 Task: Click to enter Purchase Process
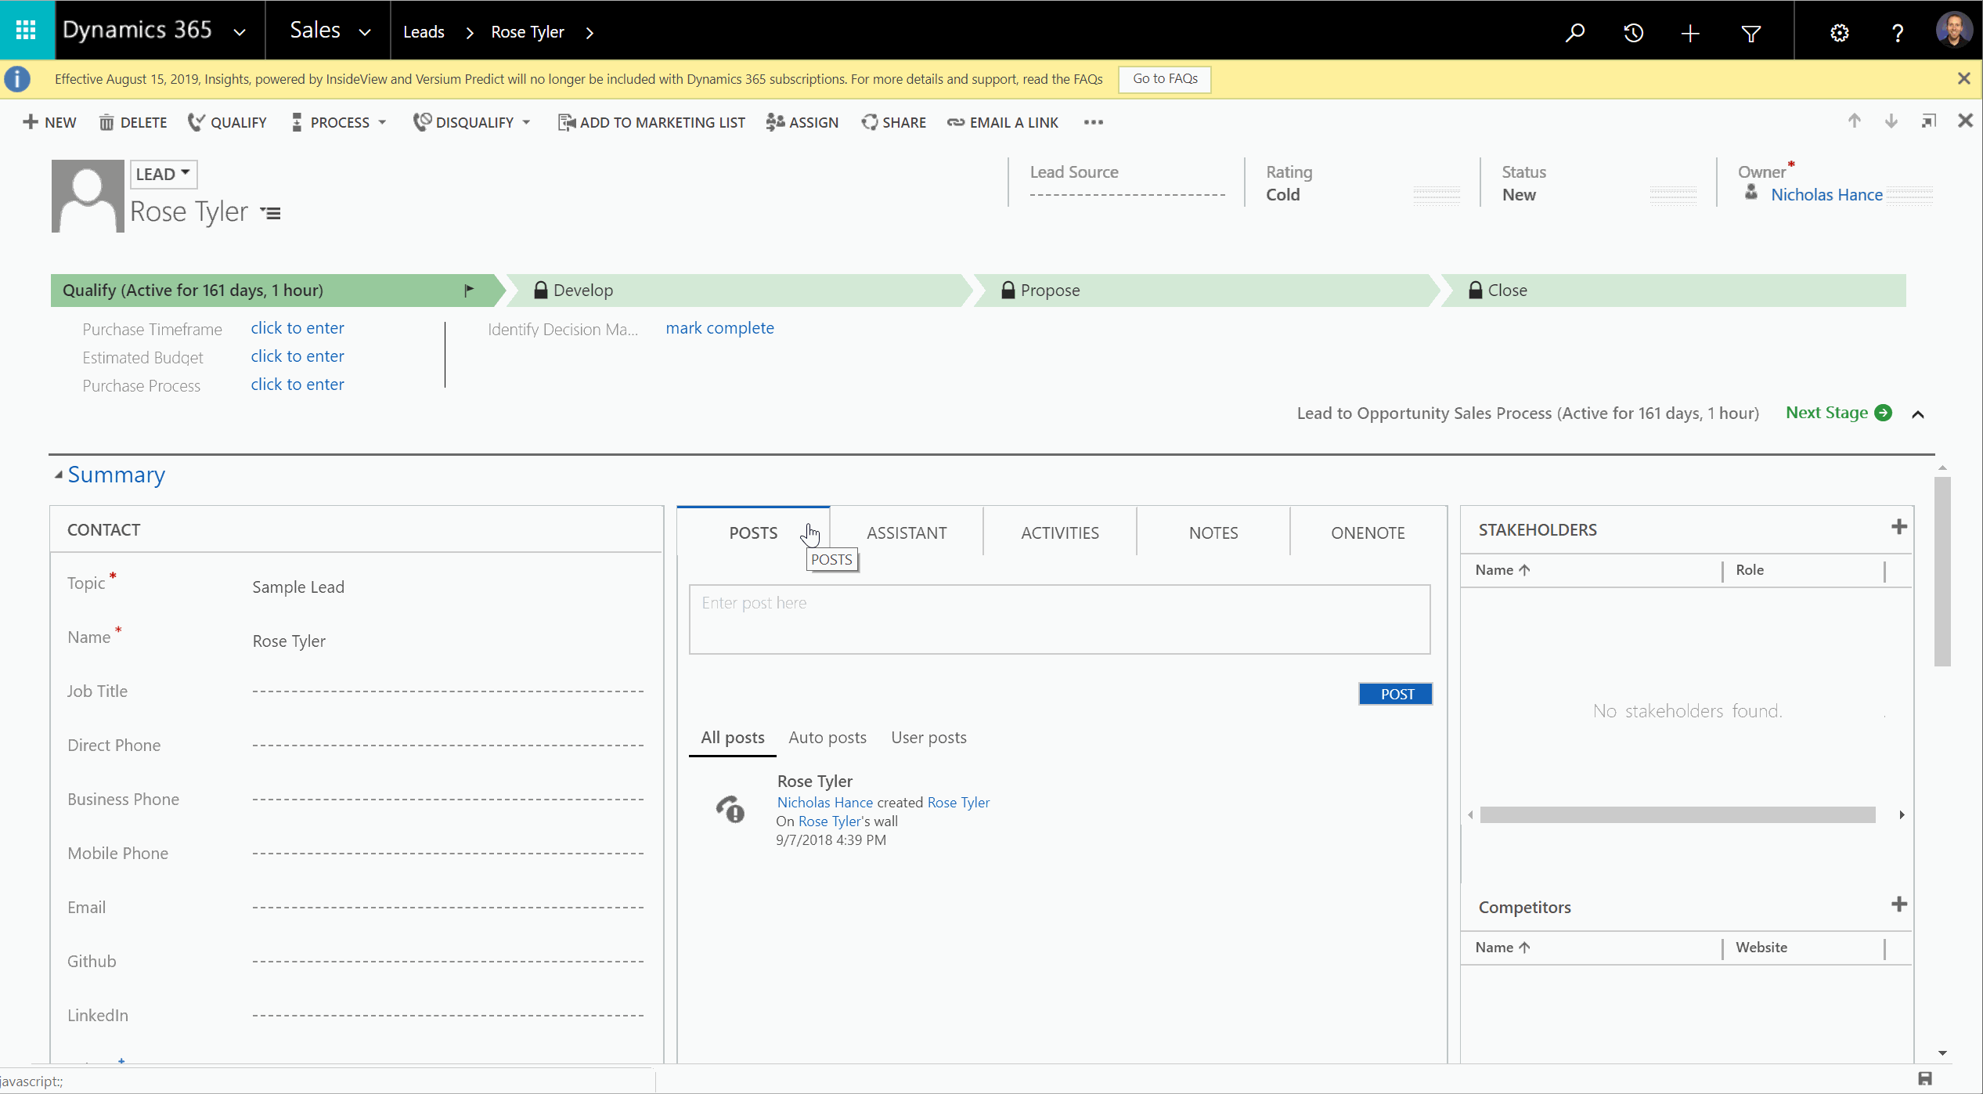coord(297,385)
